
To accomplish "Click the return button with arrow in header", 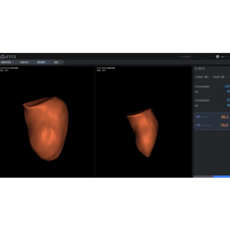I will point(186,56).
